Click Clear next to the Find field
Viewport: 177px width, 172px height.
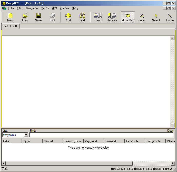coord(170,131)
